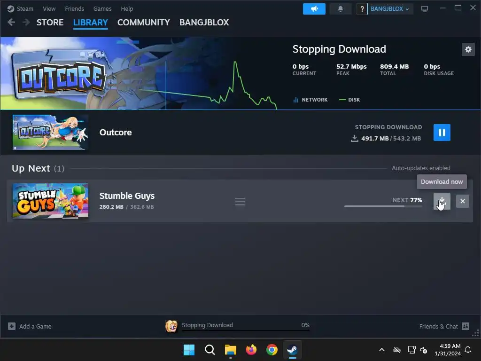Viewport: 481px width, 361px height.
Task: Switch to the STORE tab
Action: coord(50,23)
